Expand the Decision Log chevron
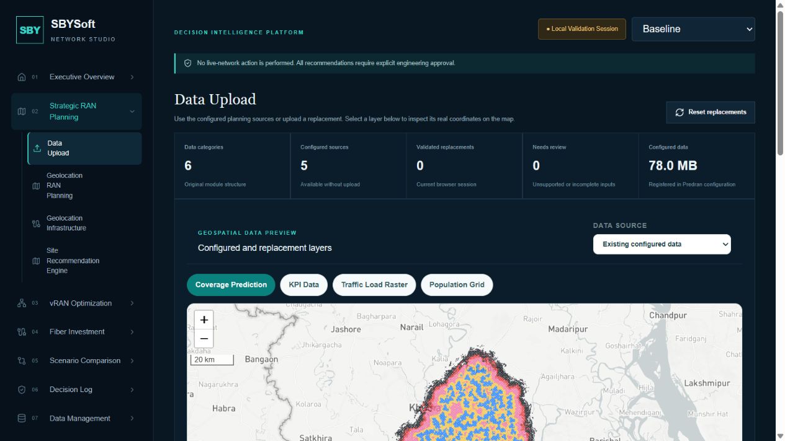 (x=132, y=390)
